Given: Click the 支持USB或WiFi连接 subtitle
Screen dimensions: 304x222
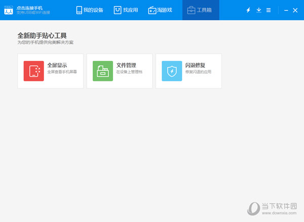Looking at the screenshot, I should [33, 13].
